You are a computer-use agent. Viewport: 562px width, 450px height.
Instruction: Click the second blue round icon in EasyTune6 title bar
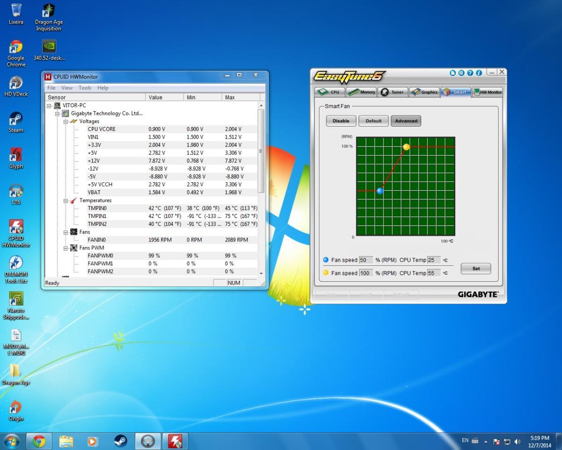(x=461, y=73)
